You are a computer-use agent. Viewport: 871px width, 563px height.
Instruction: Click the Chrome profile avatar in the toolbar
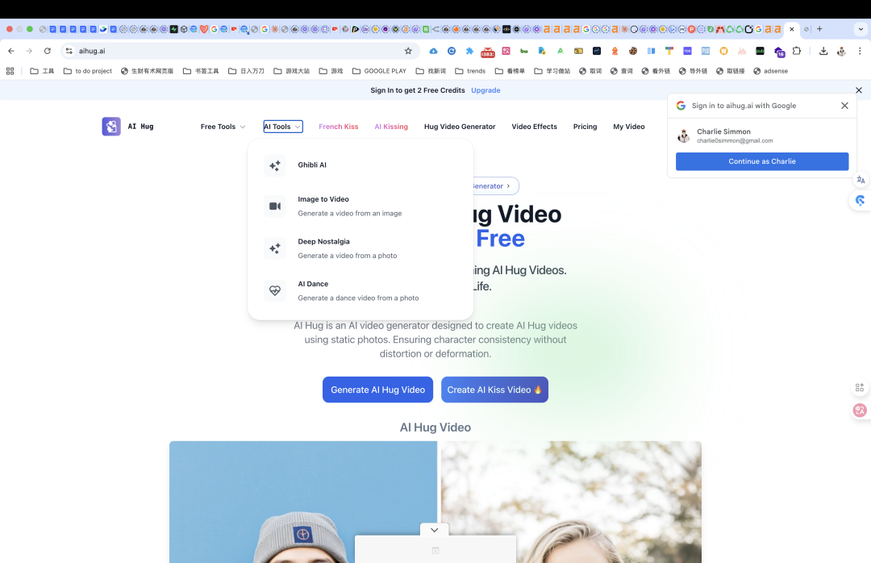pyautogui.click(x=841, y=51)
